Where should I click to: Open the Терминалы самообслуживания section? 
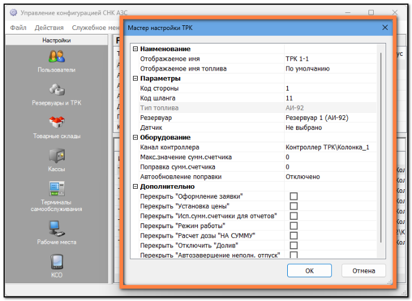[57, 196]
